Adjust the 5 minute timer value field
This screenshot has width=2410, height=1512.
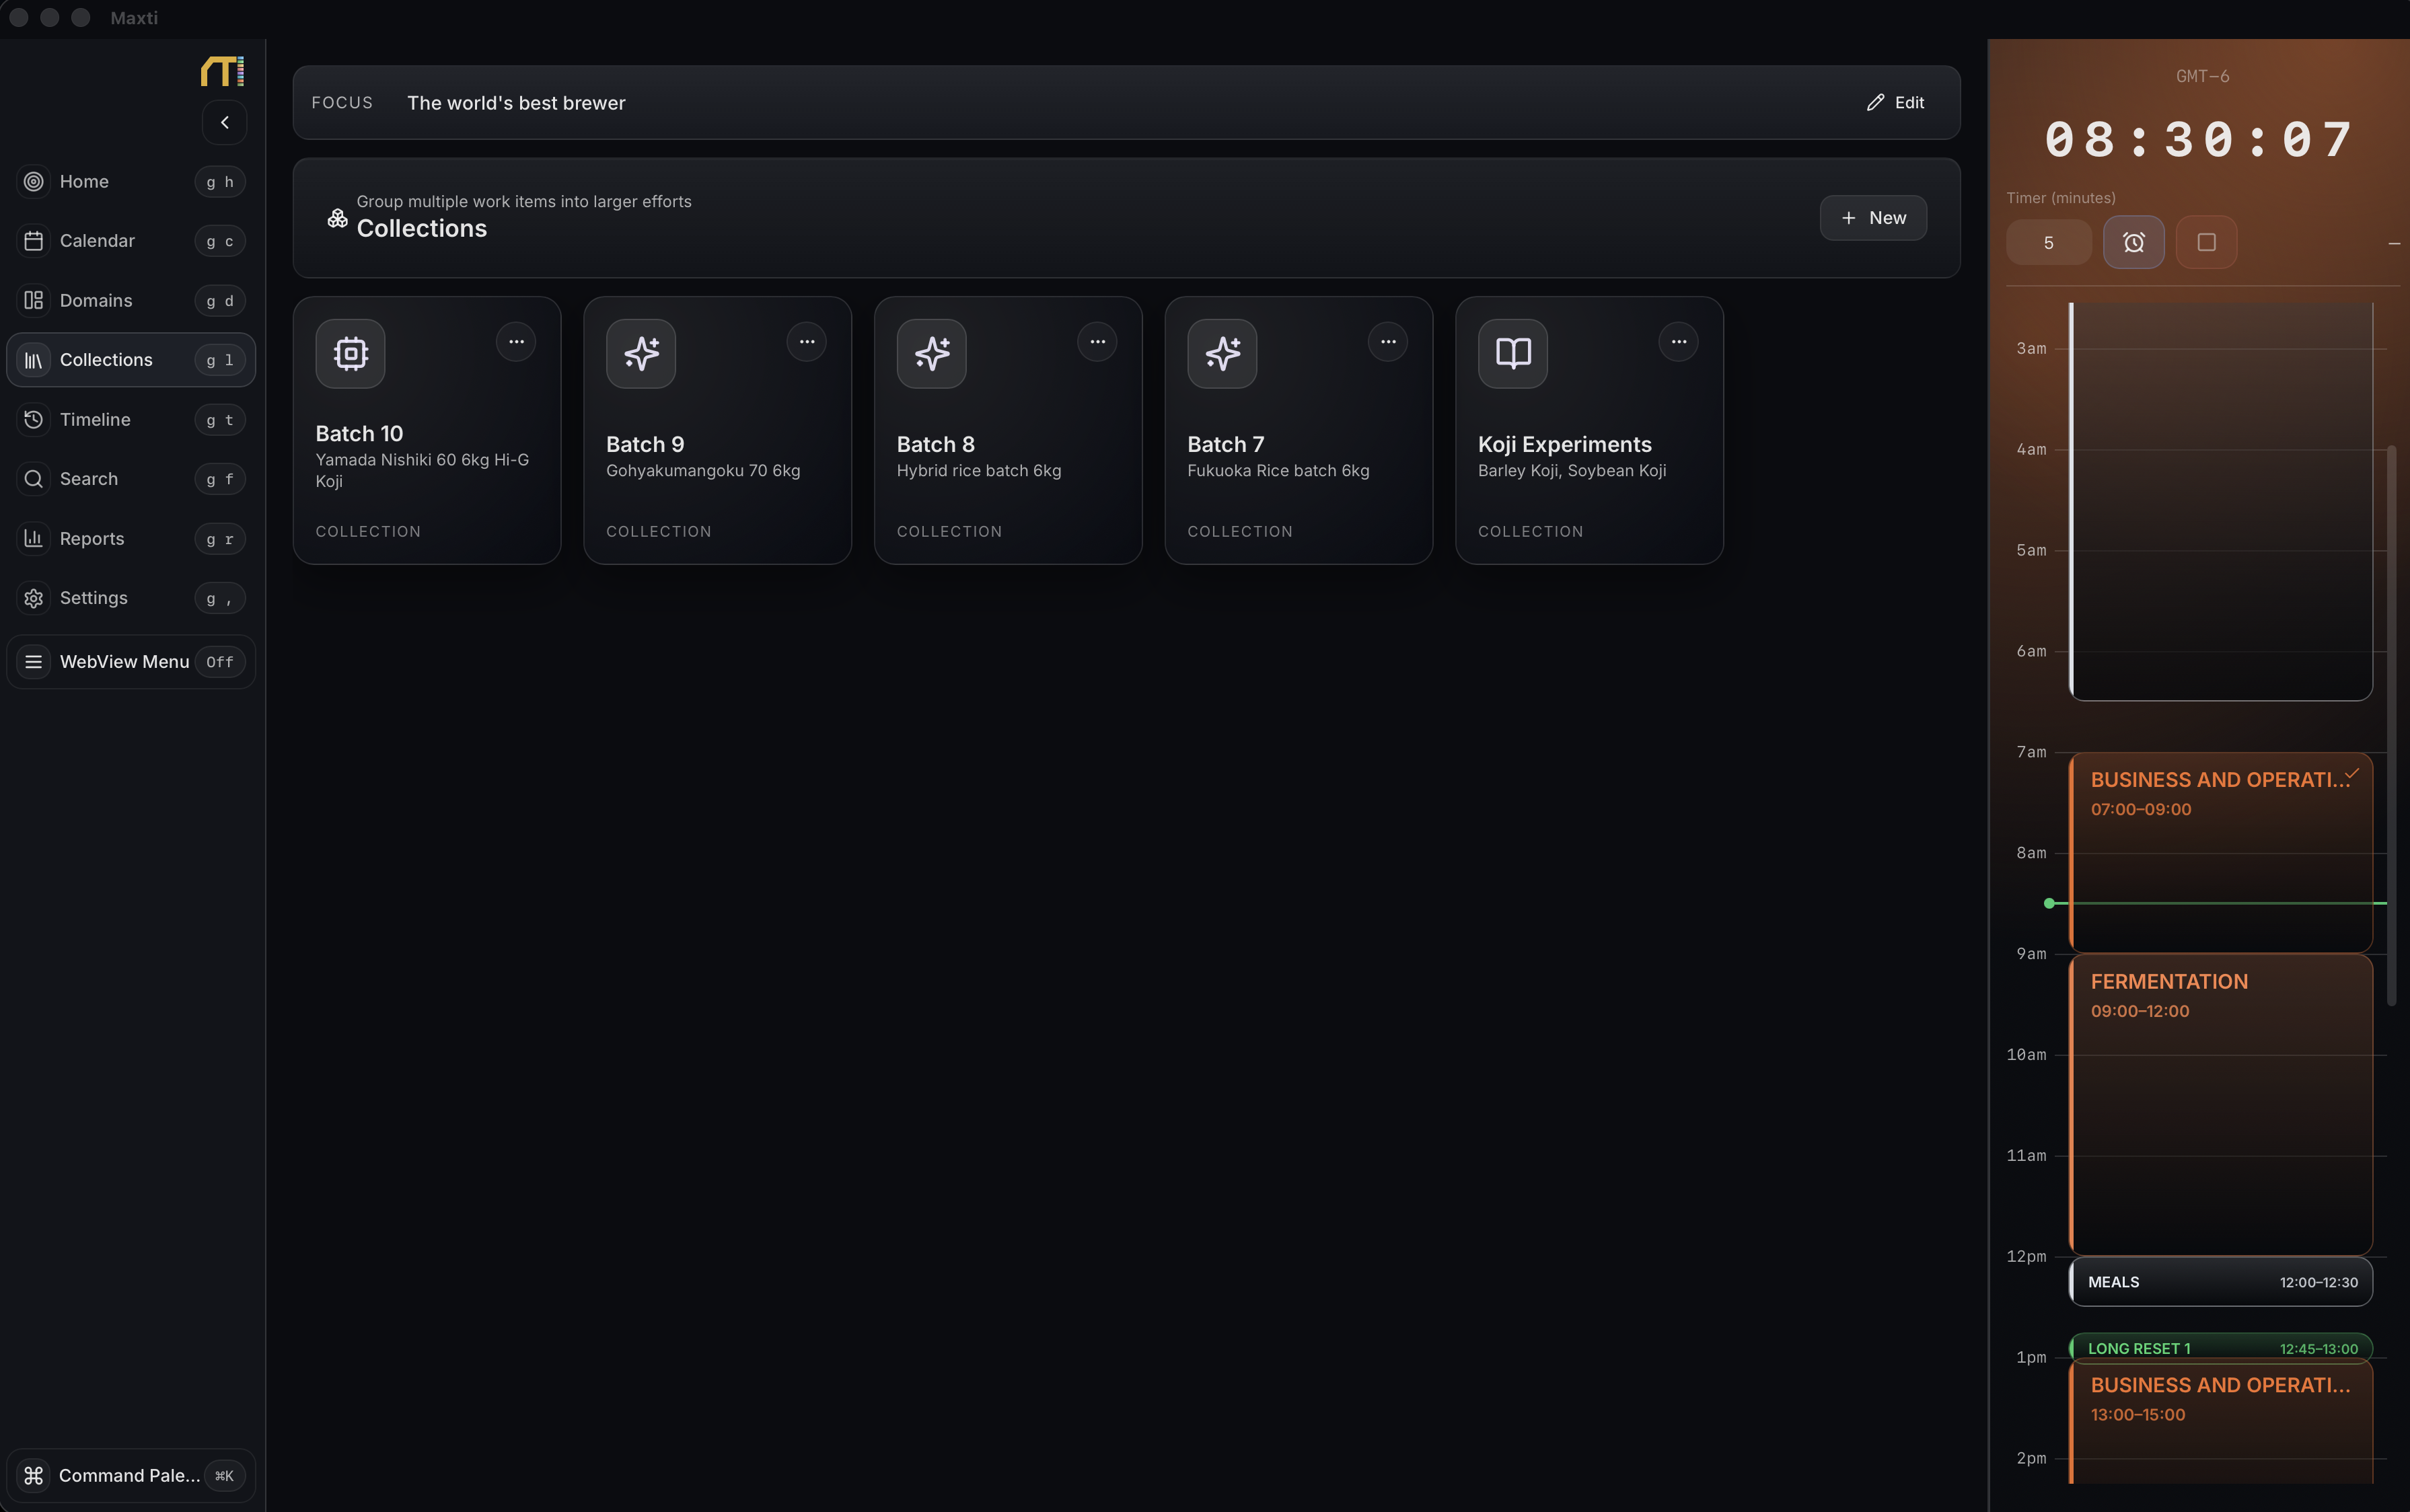click(x=2048, y=242)
